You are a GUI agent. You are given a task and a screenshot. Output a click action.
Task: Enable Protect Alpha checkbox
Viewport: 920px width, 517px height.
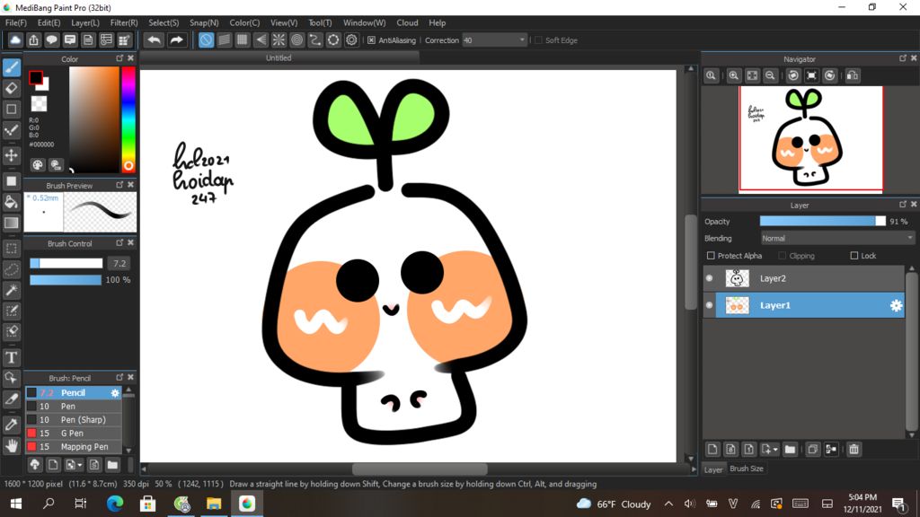tap(711, 256)
